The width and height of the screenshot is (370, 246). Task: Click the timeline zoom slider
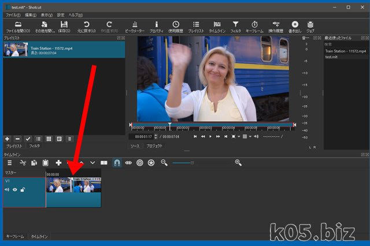pyautogui.click(x=192, y=163)
